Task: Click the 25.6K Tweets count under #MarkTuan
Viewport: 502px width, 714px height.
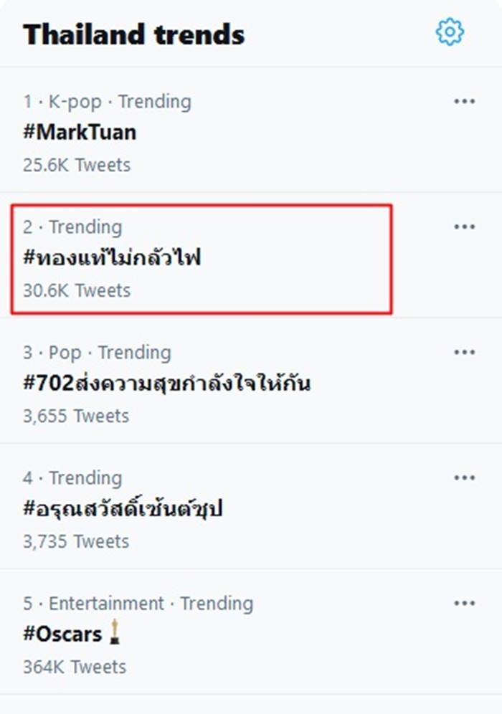Action: pyautogui.click(x=76, y=165)
